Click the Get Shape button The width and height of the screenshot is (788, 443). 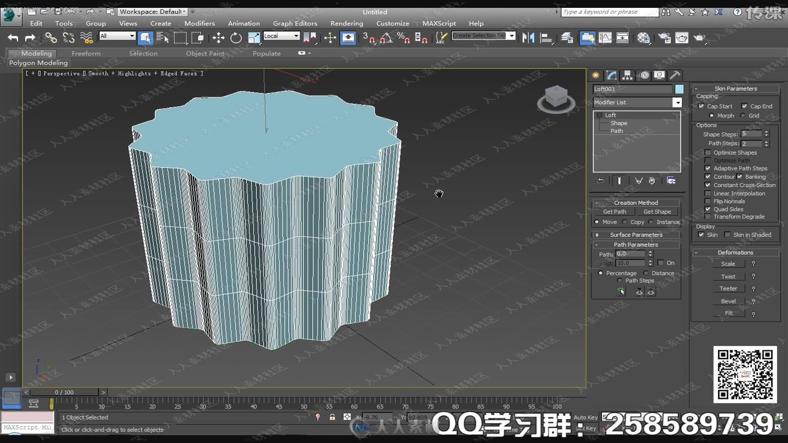pyautogui.click(x=657, y=212)
